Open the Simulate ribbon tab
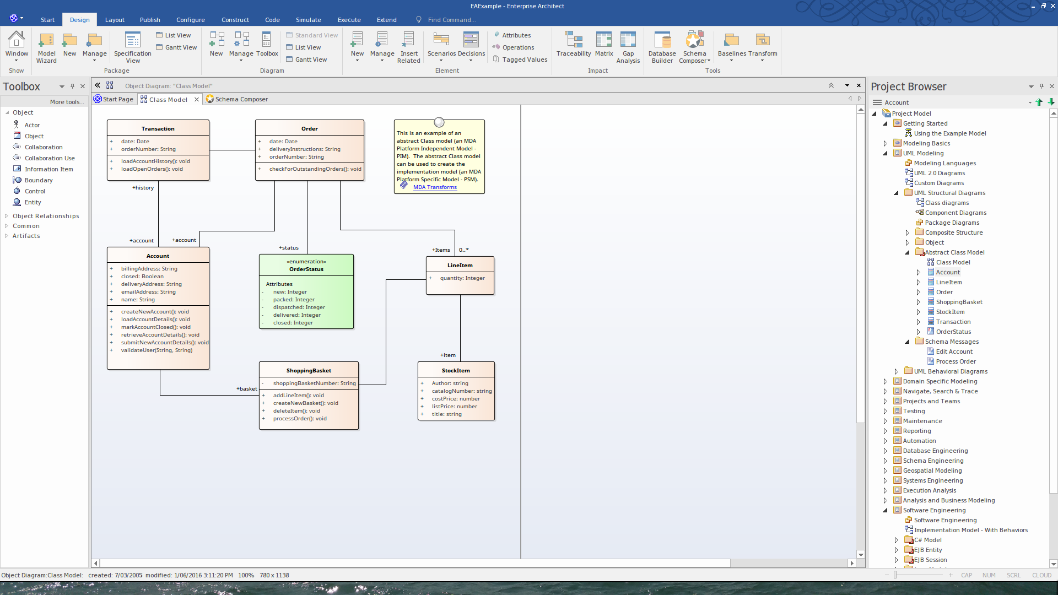This screenshot has width=1058, height=595. tap(308, 20)
